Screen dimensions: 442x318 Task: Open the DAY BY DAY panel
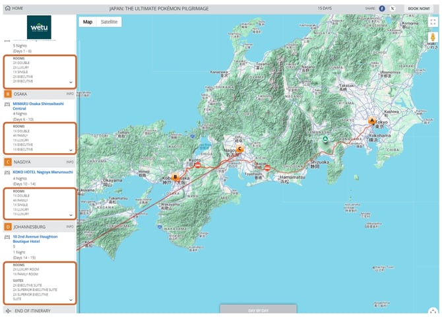(258, 309)
